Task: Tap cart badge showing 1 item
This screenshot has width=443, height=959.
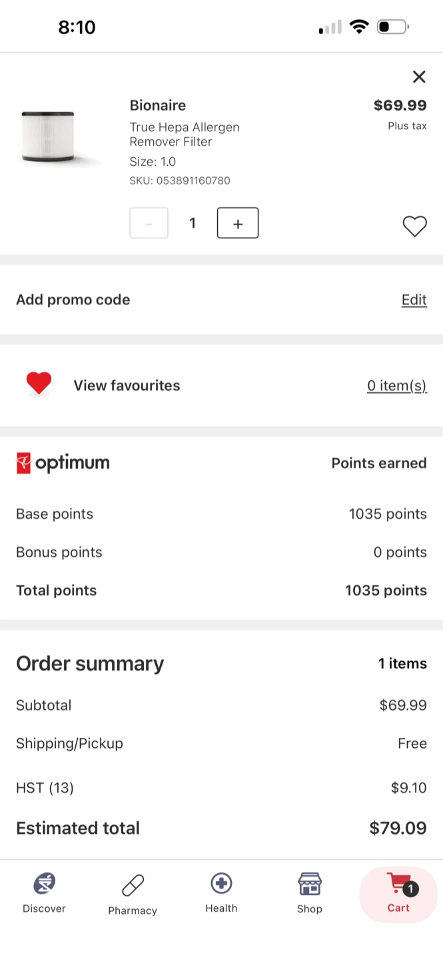Action: (x=410, y=888)
